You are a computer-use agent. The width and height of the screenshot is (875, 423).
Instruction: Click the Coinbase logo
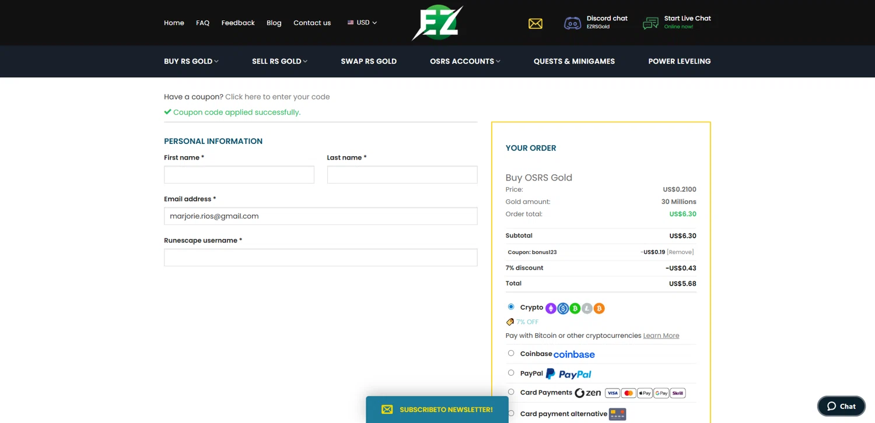point(574,354)
